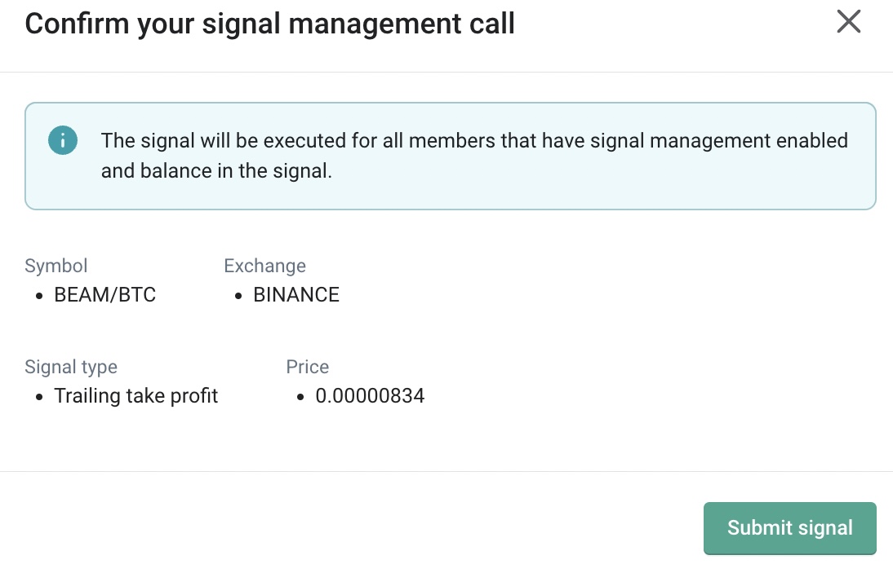
Task: Click the banner line starting "The signal will"
Action: pos(473,141)
